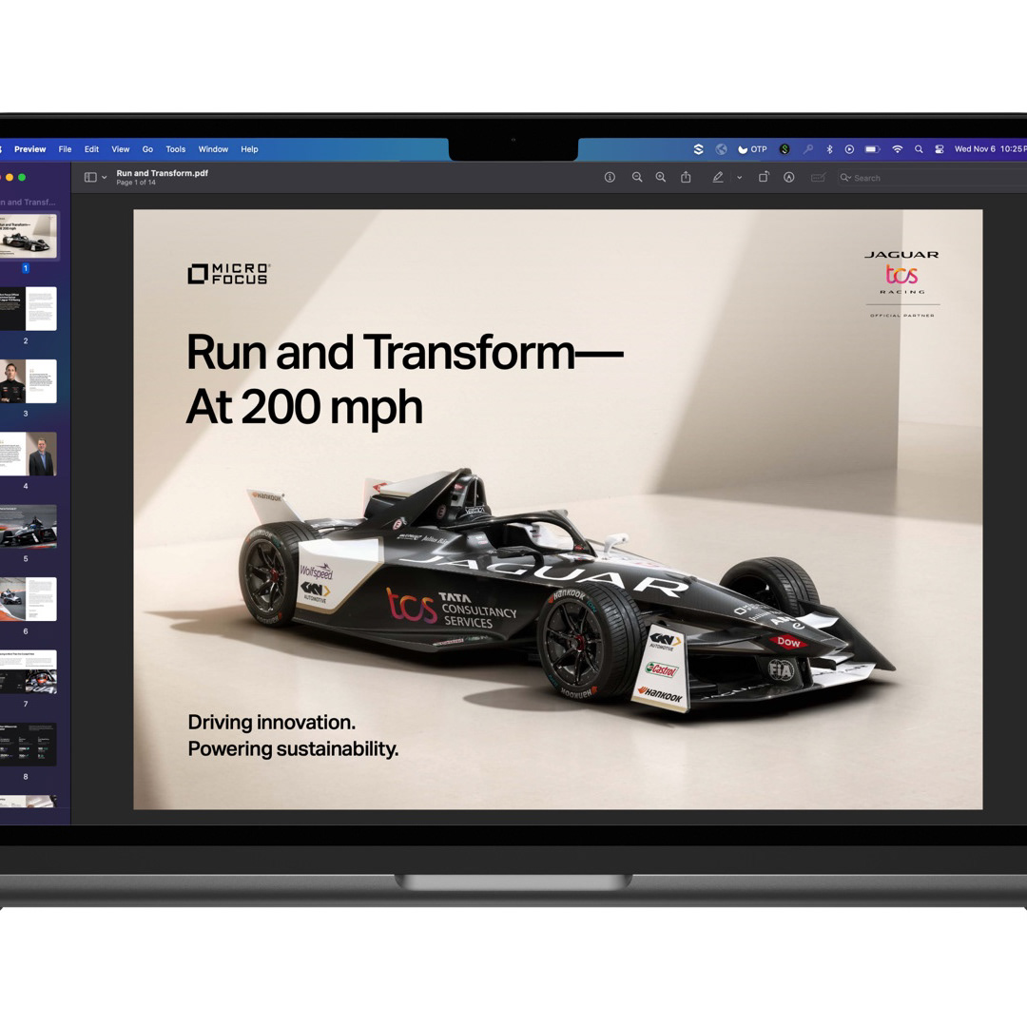The image size is (1027, 1027).
Task: Toggle the sidebar view button
Action: tap(90, 177)
